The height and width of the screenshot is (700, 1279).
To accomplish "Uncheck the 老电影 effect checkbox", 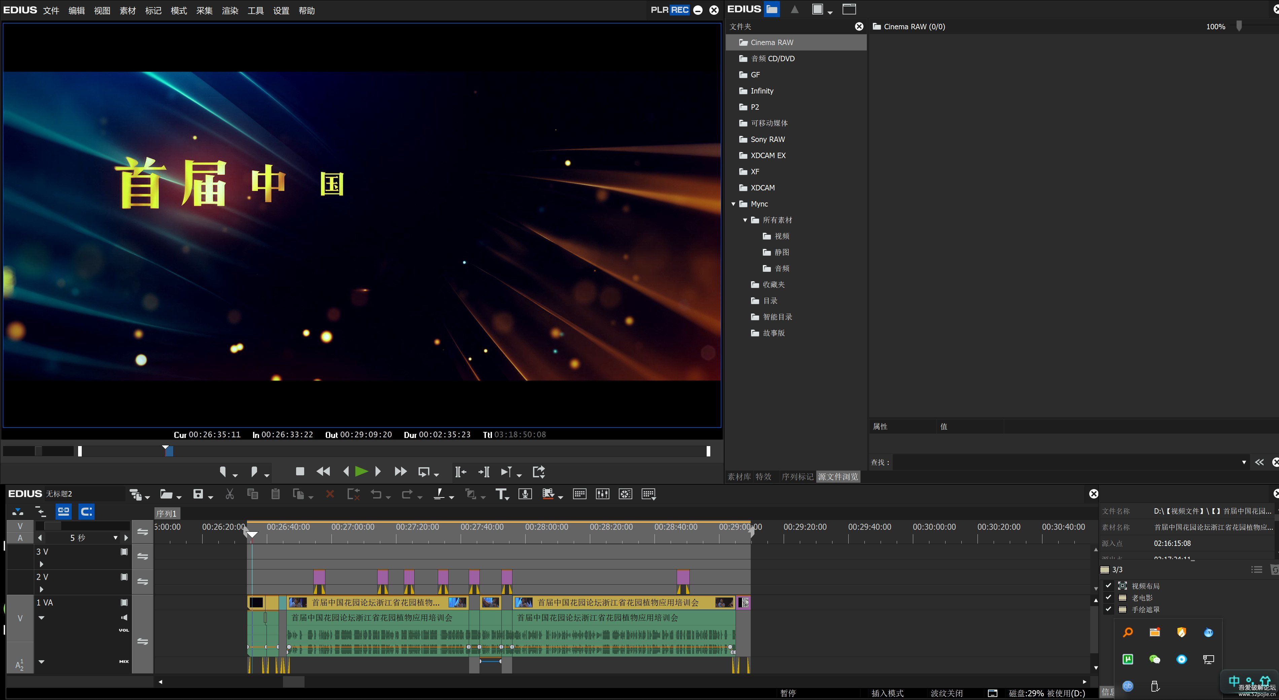I will coord(1108,597).
